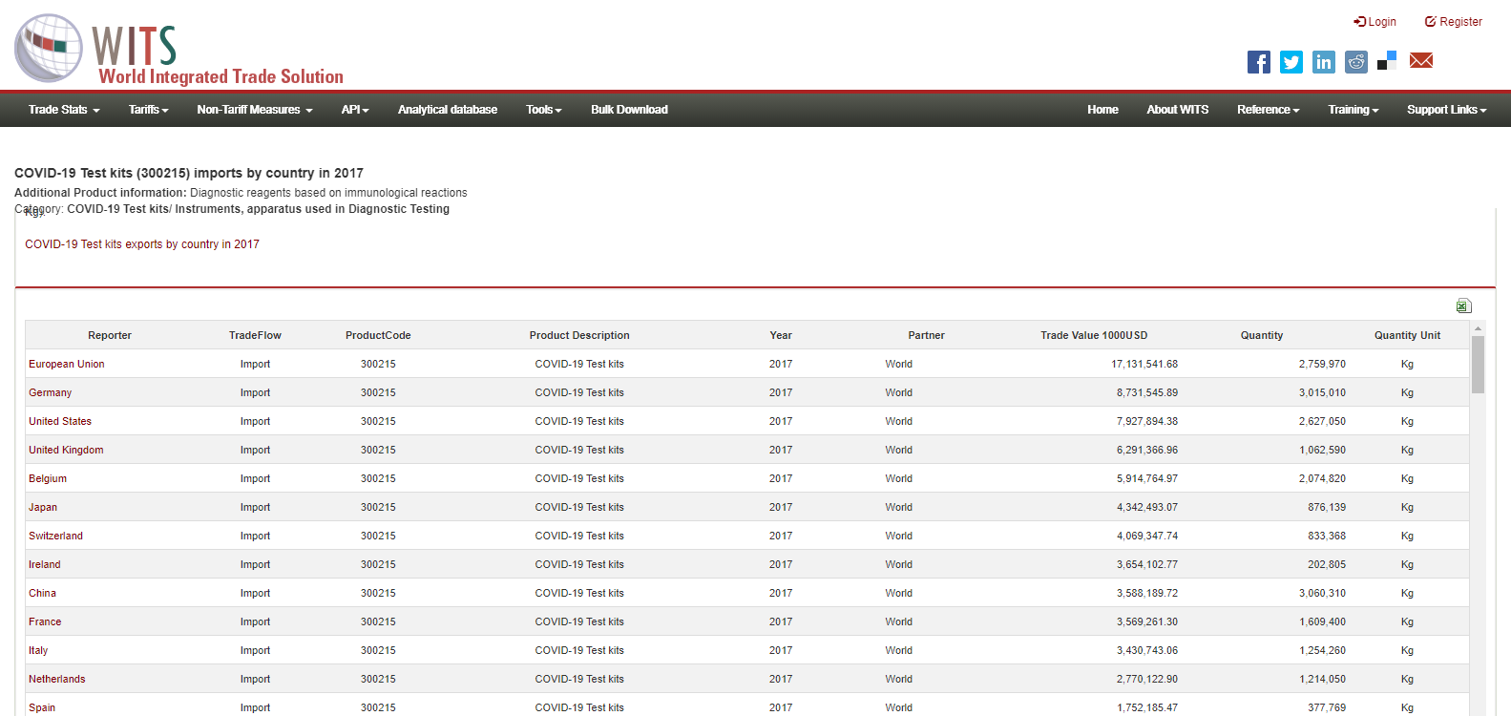Select the quantity 876,139
The image size is (1511, 716).
(x=1327, y=507)
